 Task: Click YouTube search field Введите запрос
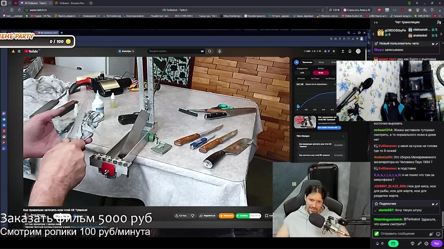(173, 51)
